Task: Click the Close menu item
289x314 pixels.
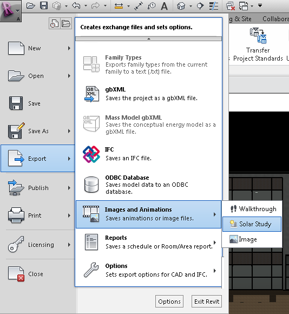Action: click(x=38, y=274)
